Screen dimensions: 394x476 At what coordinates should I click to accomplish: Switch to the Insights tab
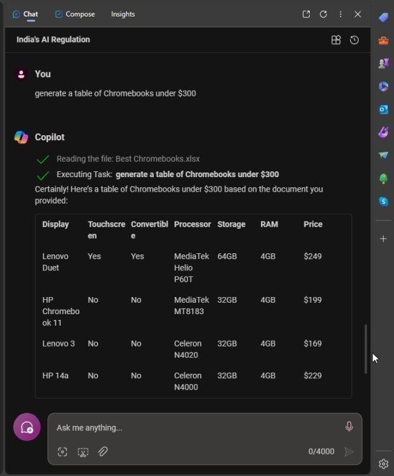point(123,14)
